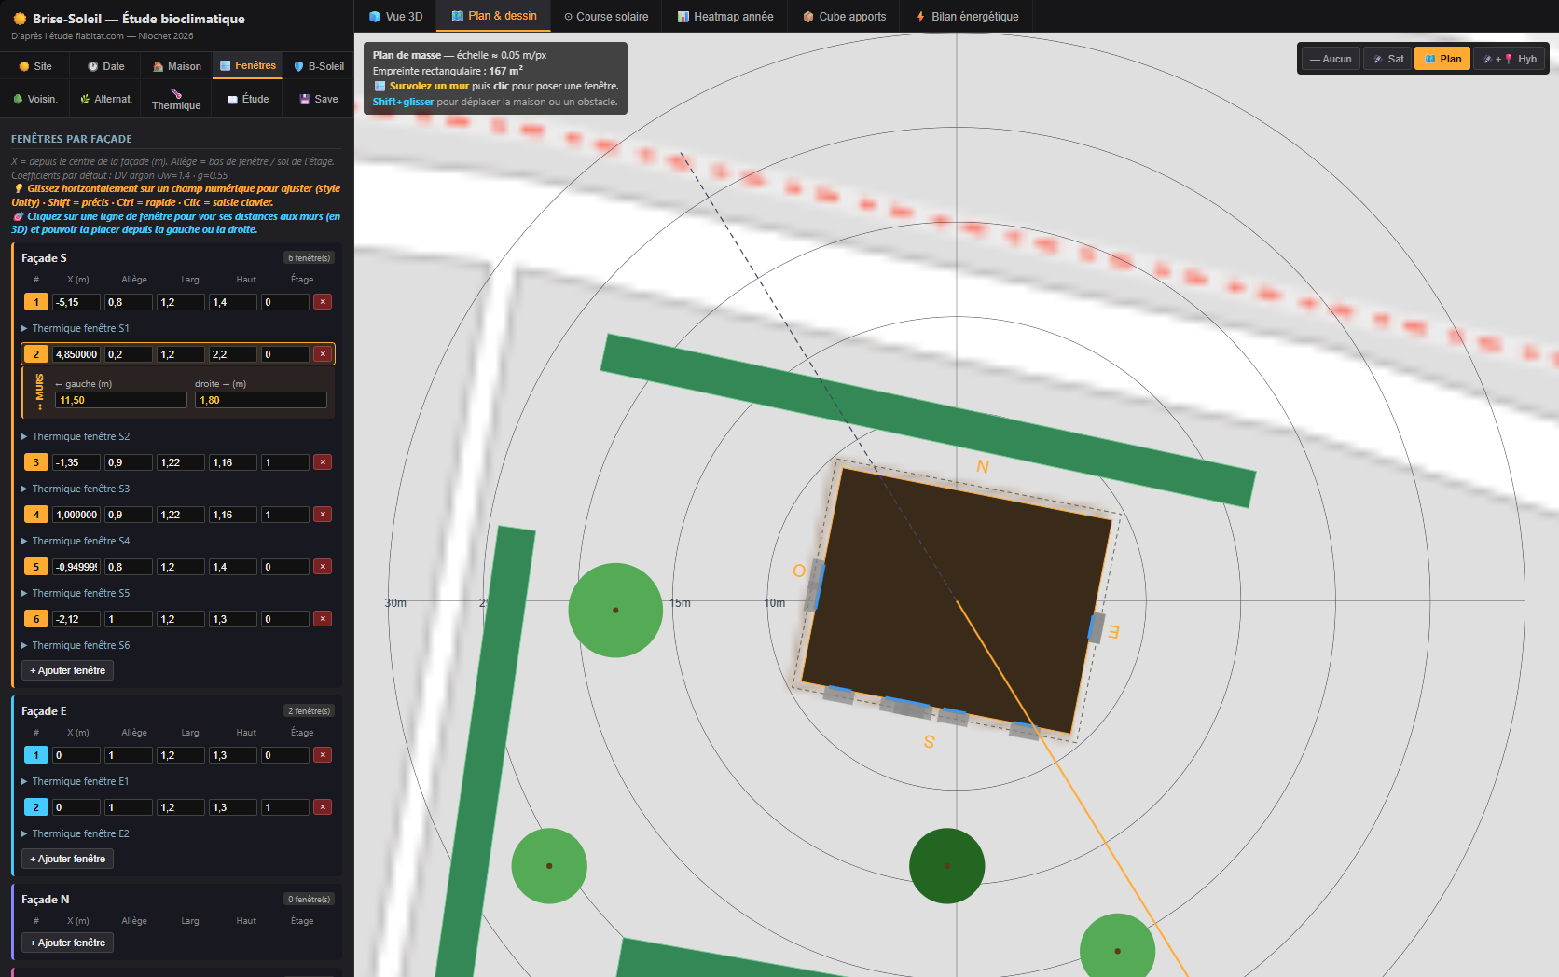Delete window 1 of Façade S

coord(323,302)
